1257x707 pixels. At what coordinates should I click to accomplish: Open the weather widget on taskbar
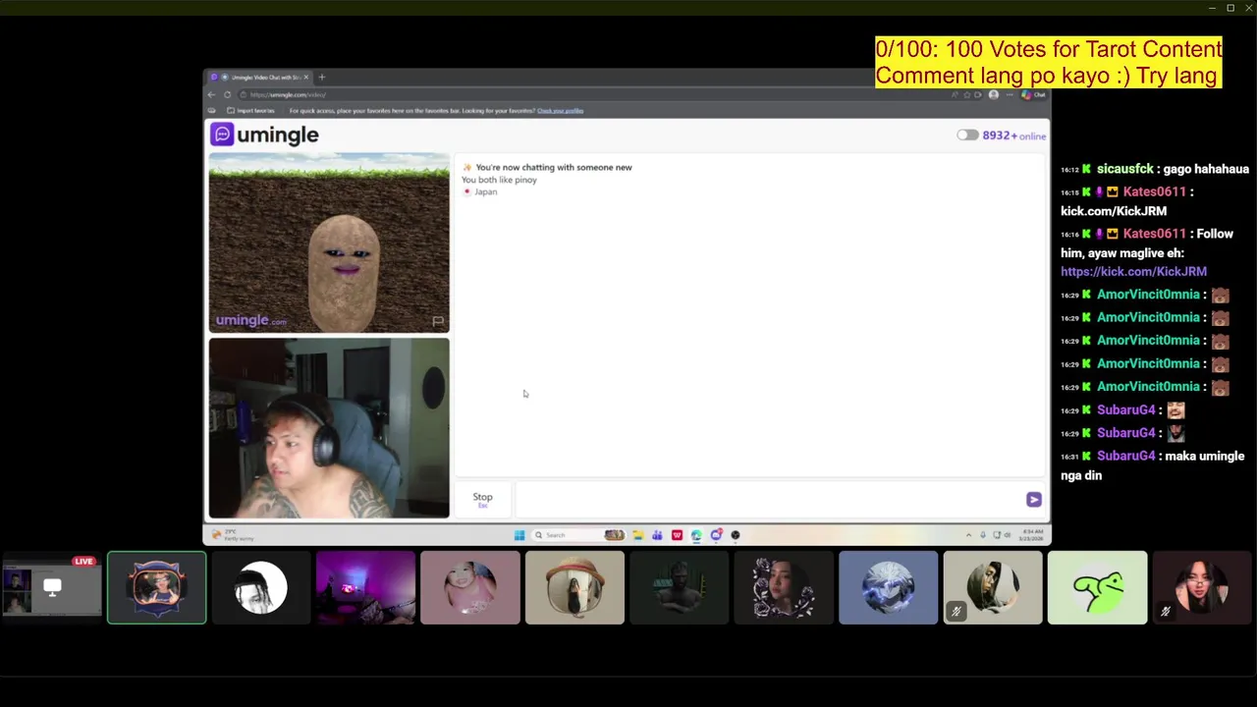point(234,535)
